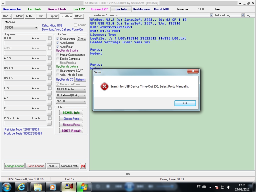Click the browse button for BOOT file
Viewport: 256px width, 192px height.
49,43
